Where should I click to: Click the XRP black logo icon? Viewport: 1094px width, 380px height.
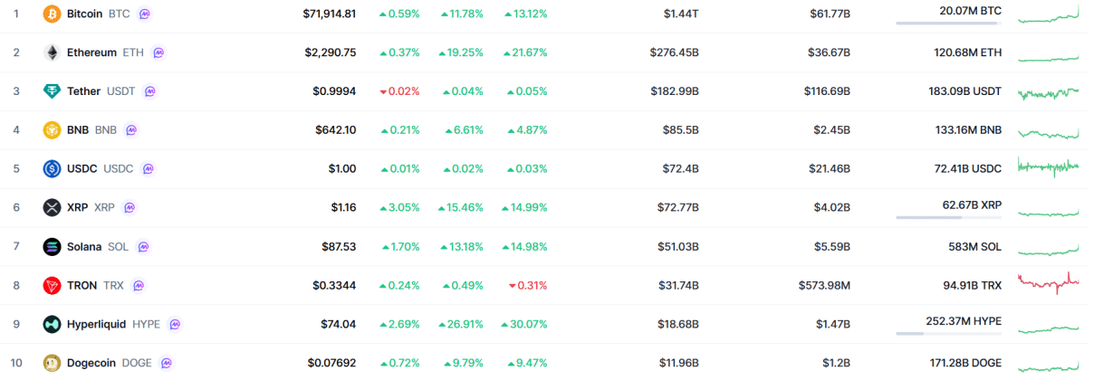coord(52,208)
